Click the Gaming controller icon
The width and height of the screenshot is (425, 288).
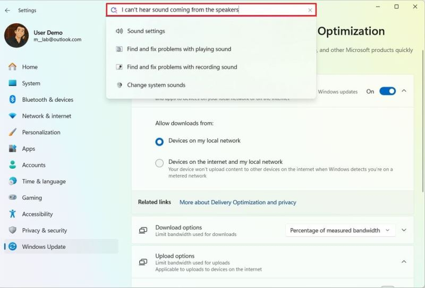[x=13, y=198]
